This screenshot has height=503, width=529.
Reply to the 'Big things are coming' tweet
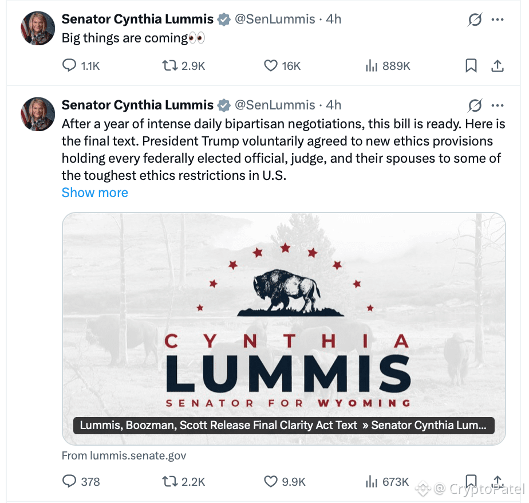click(x=81, y=65)
